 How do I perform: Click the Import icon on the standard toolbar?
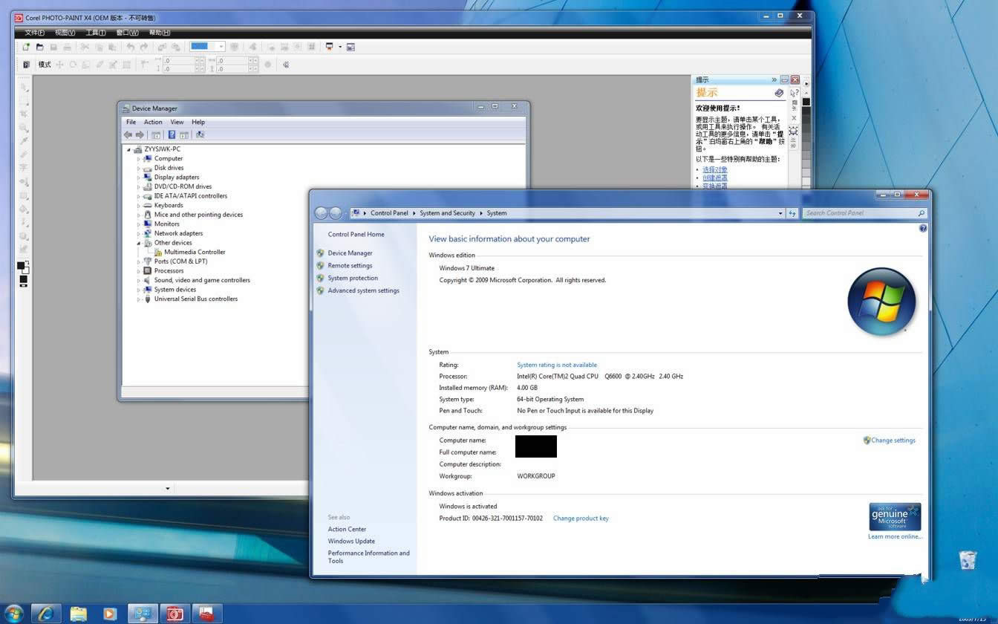(x=162, y=46)
